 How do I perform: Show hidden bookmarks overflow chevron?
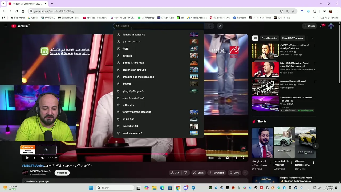coord(314,18)
